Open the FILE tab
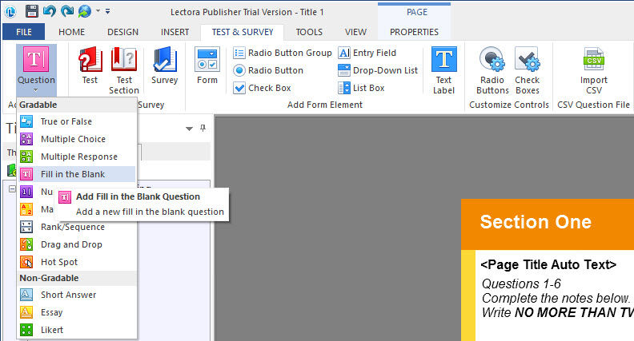634x341 pixels. click(24, 32)
